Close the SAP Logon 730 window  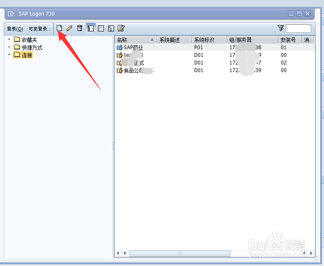coord(307,14)
